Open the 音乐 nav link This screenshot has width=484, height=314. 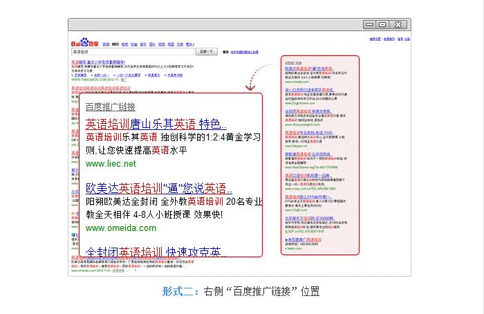[143, 44]
